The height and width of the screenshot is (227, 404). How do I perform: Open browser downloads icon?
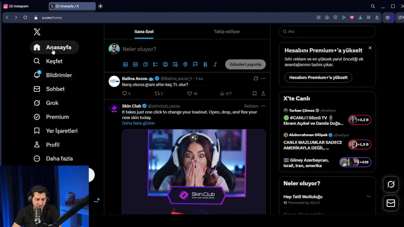coord(360,18)
